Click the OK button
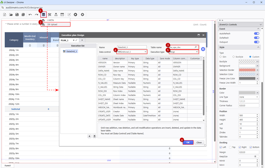This screenshot has width=265, height=168. coord(188,142)
